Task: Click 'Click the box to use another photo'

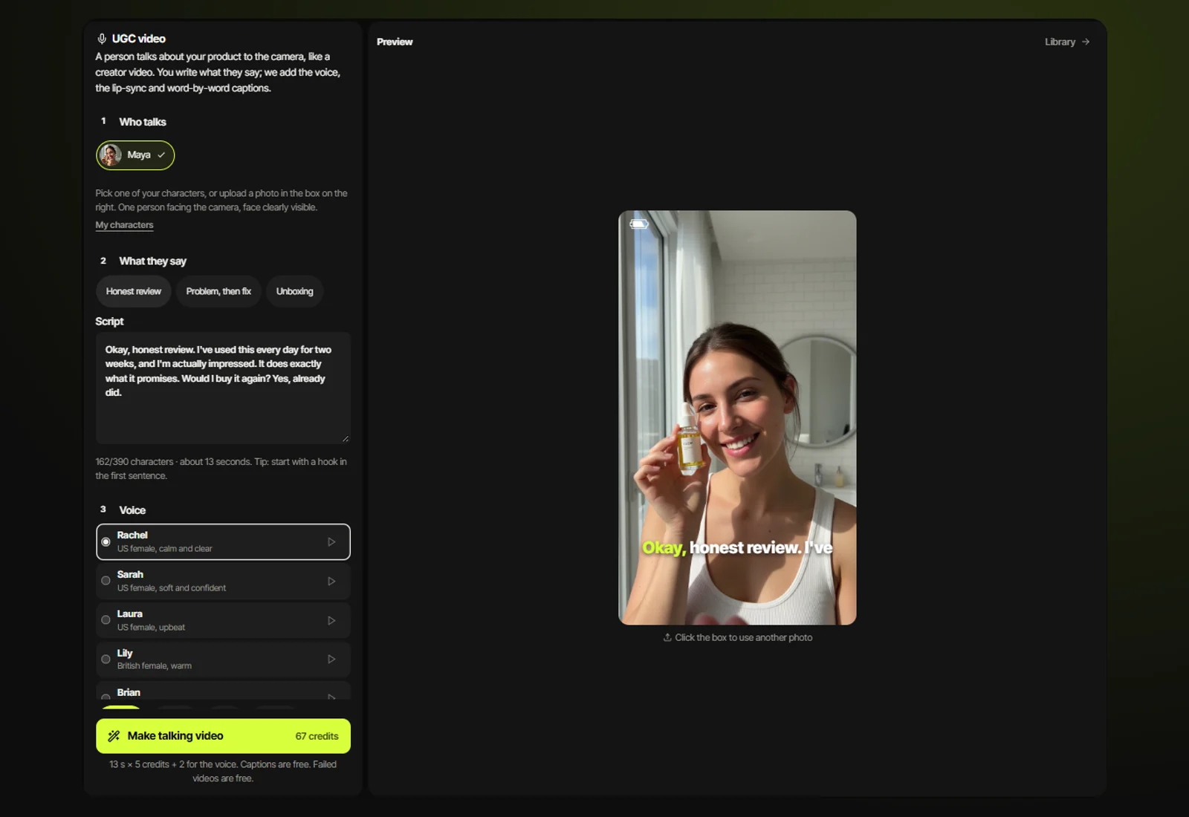Action: coord(743,637)
